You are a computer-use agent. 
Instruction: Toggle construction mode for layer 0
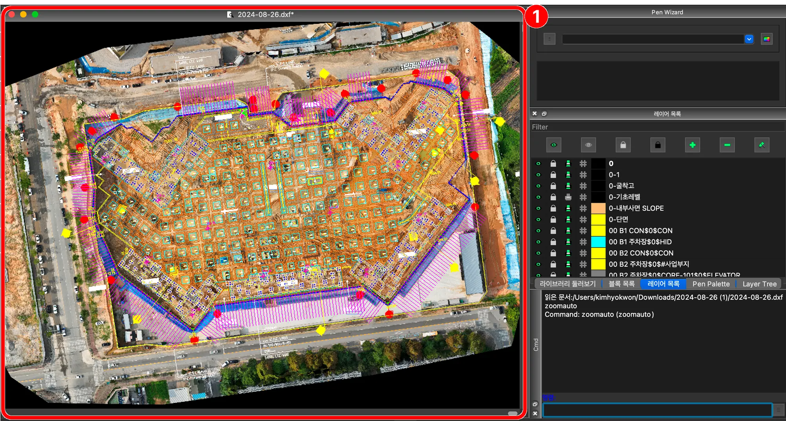point(583,164)
